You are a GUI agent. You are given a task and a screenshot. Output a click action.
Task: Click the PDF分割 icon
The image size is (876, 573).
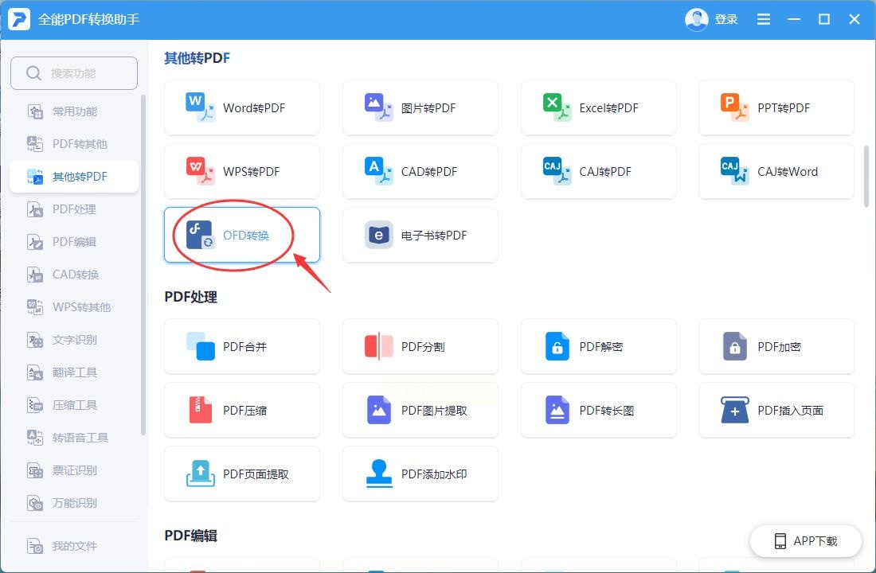click(x=378, y=346)
